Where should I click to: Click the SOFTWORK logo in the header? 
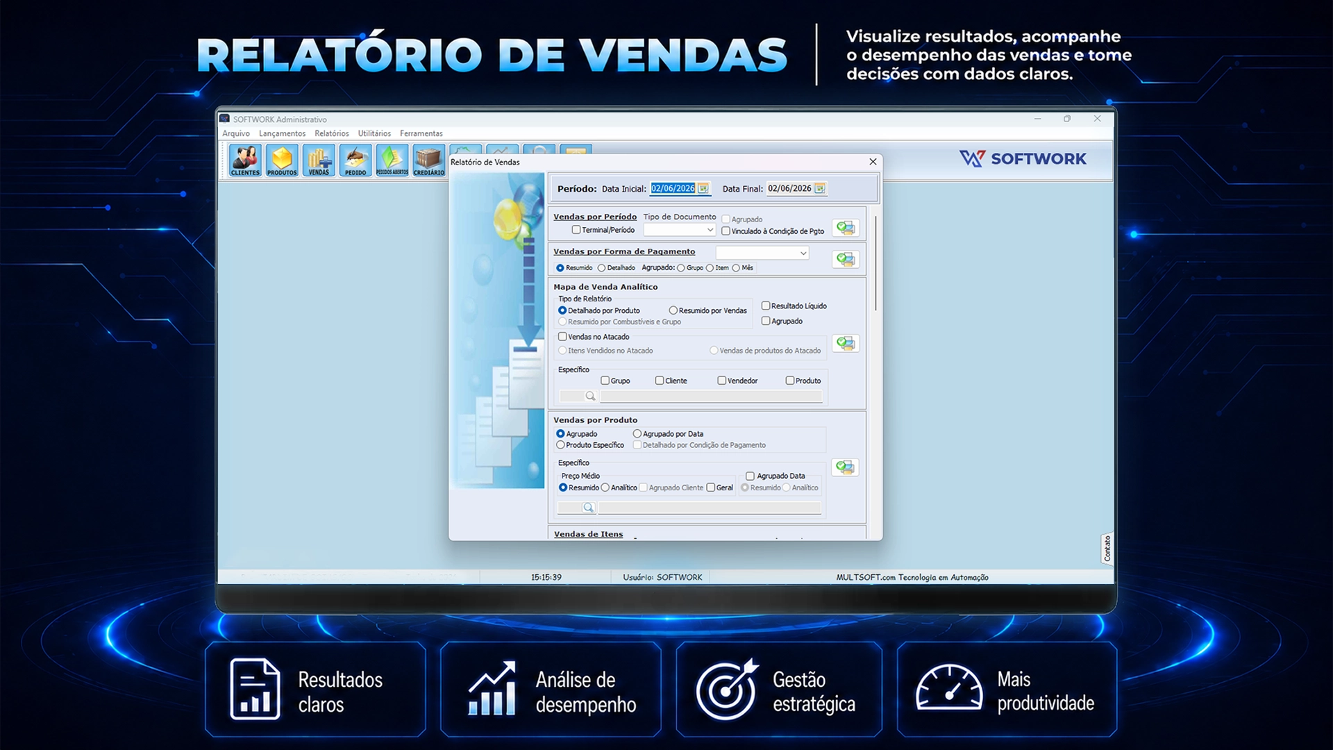point(1023,159)
